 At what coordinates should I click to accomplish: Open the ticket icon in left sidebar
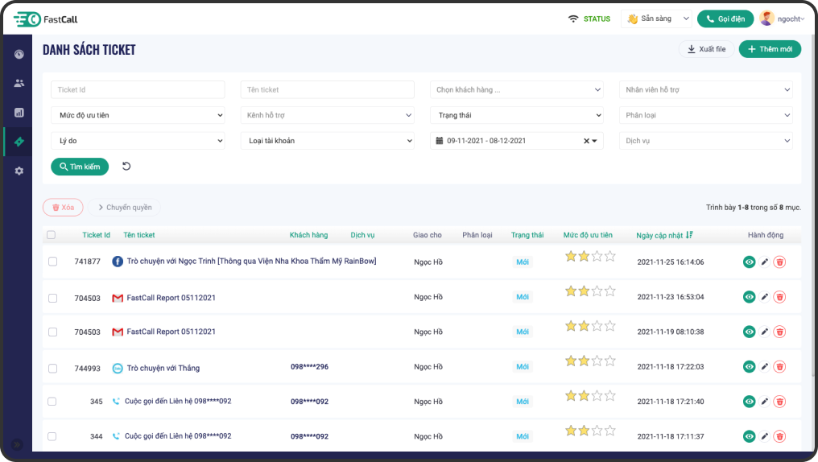[19, 142]
